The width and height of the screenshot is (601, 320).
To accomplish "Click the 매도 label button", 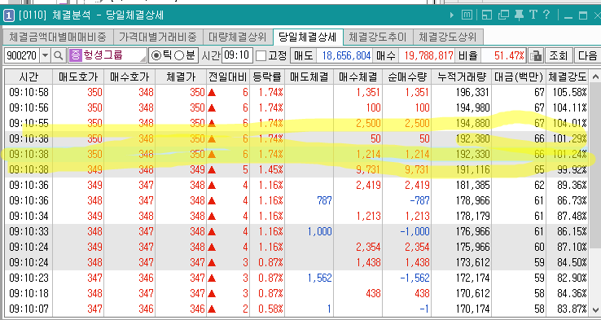I will click(303, 56).
